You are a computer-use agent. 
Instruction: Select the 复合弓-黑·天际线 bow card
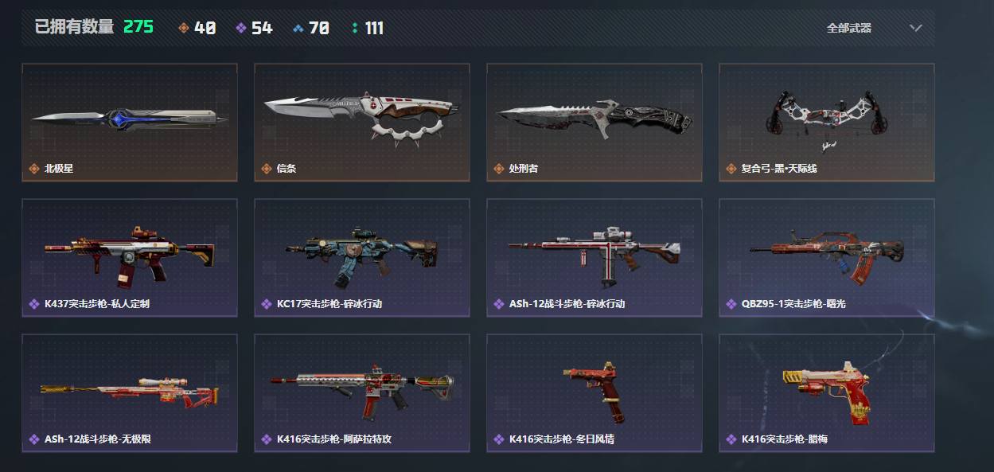[x=827, y=123]
